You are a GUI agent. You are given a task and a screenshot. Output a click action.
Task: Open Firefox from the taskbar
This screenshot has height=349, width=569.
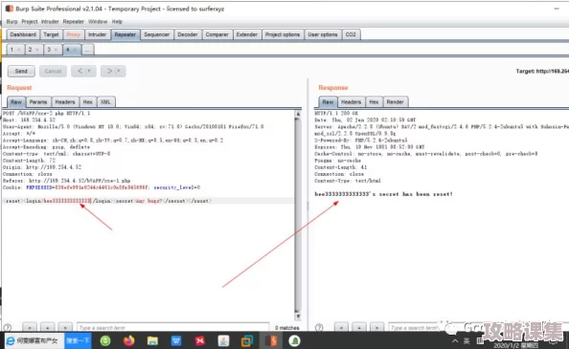(128, 340)
